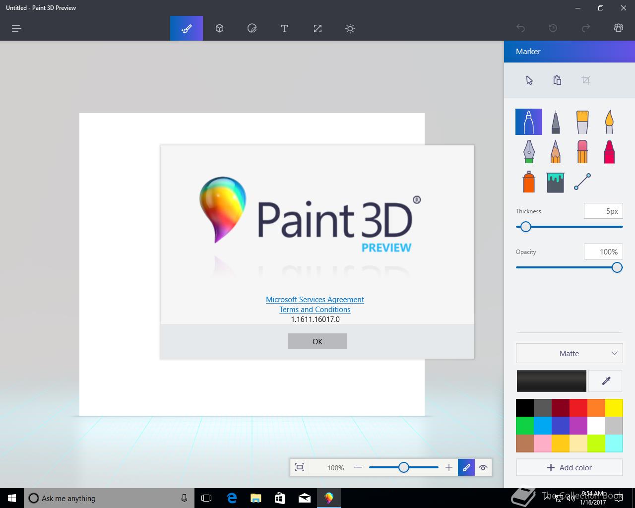Click the zoom slider handle

pos(404,467)
